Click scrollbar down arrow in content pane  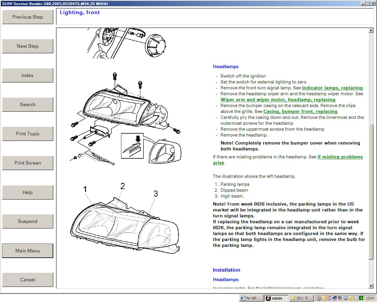point(371,286)
